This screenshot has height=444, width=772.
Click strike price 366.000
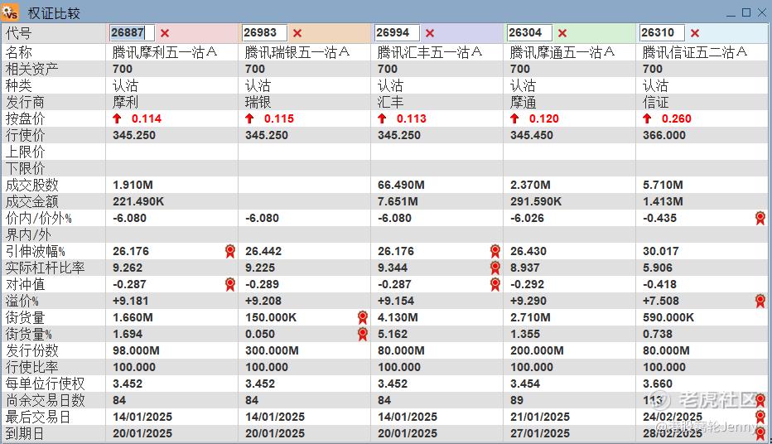pyautogui.click(x=663, y=135)
